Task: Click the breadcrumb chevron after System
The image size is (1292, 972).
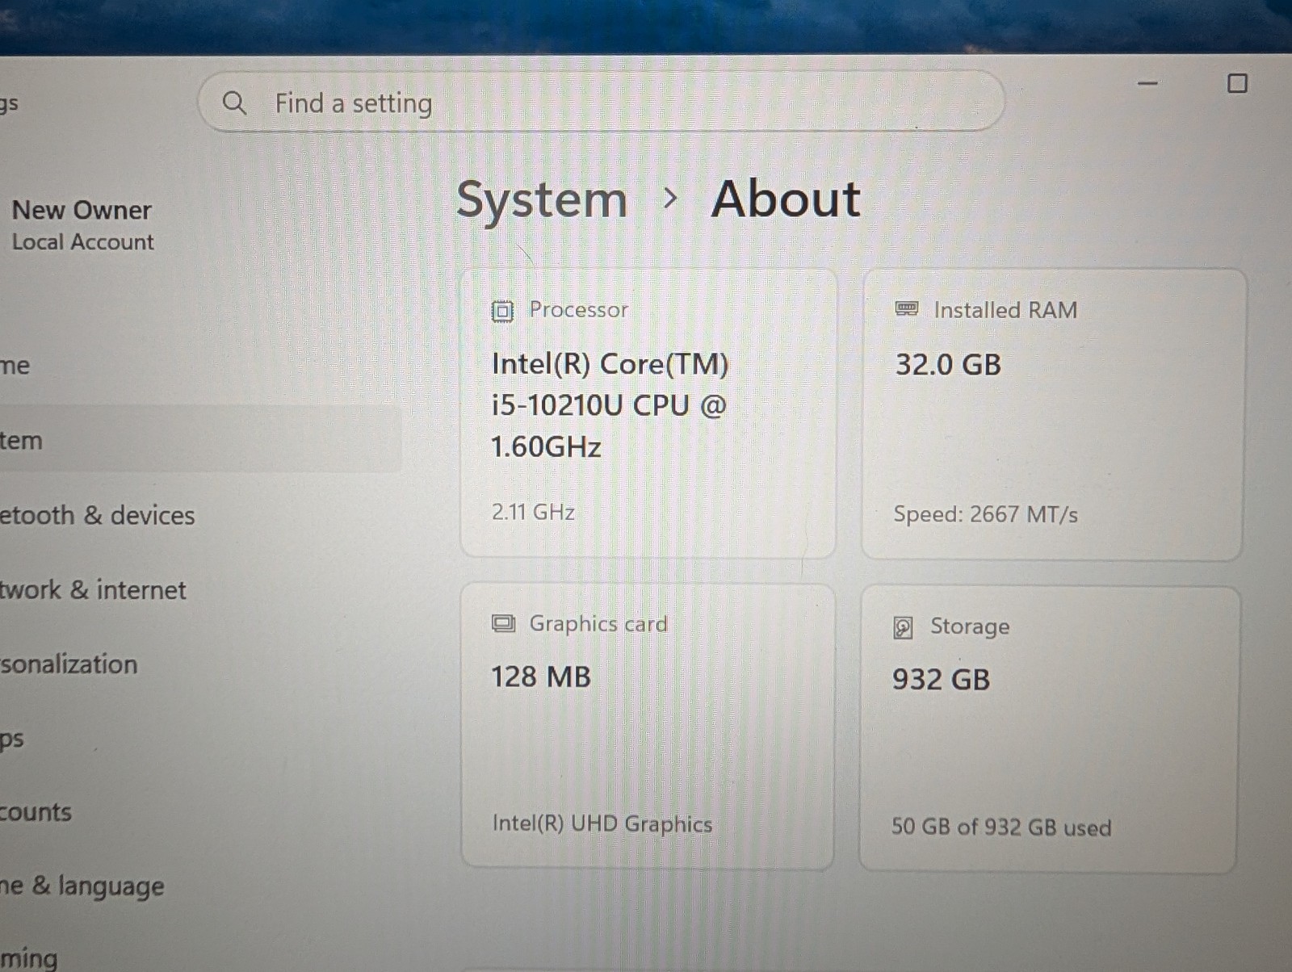Action: [669, 198]
